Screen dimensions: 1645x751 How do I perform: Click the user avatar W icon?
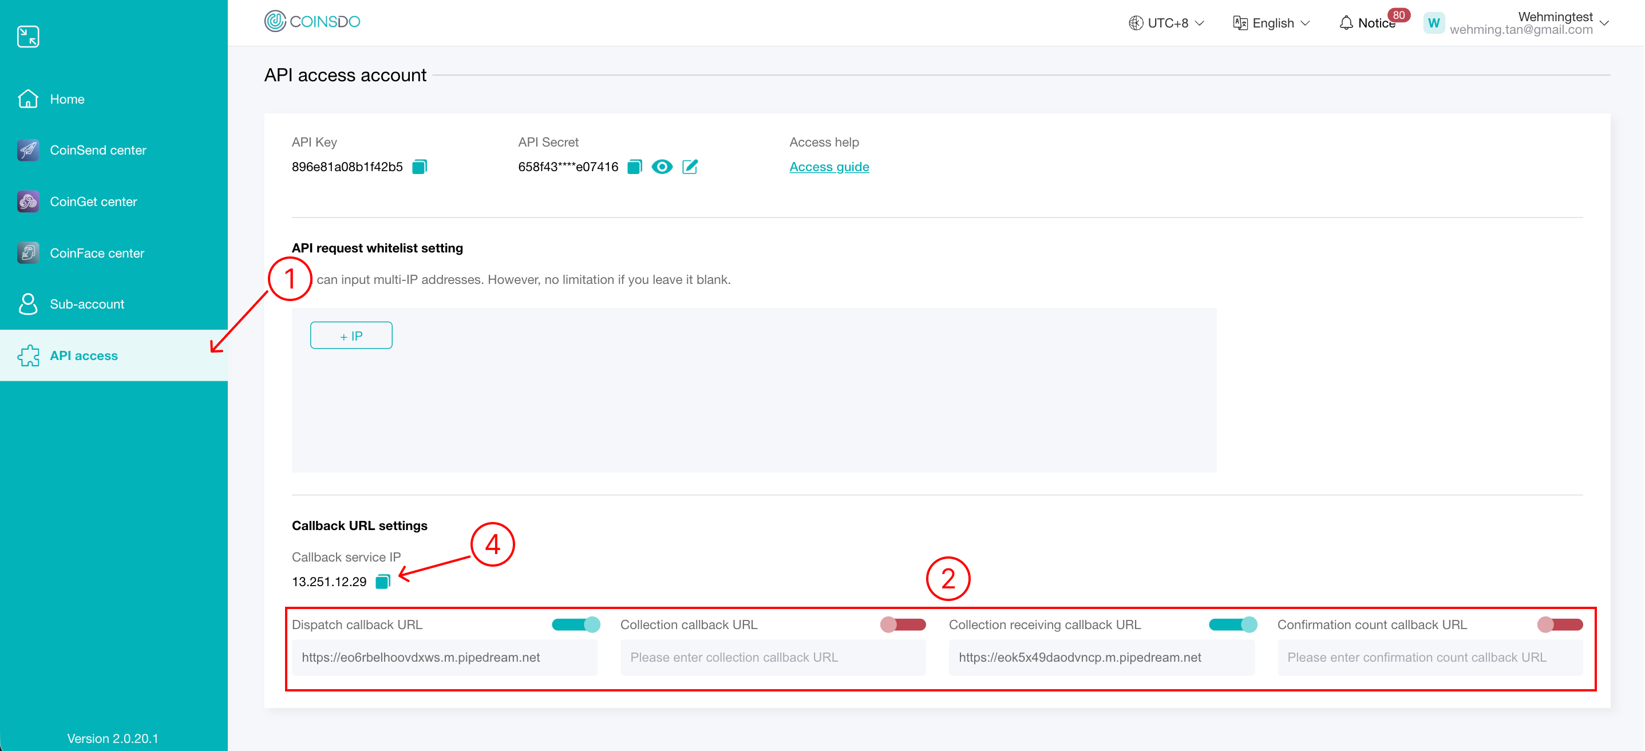pos(1434,23)
